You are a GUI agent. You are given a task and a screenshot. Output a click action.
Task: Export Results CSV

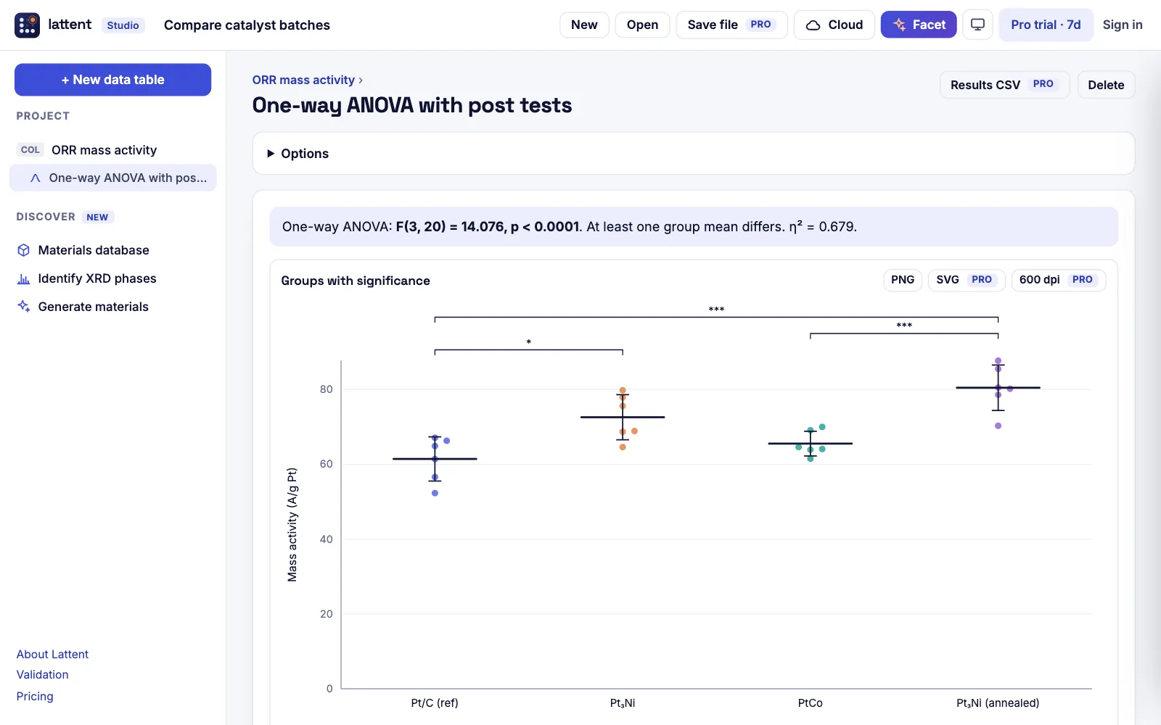click(x=1004, y=85)
